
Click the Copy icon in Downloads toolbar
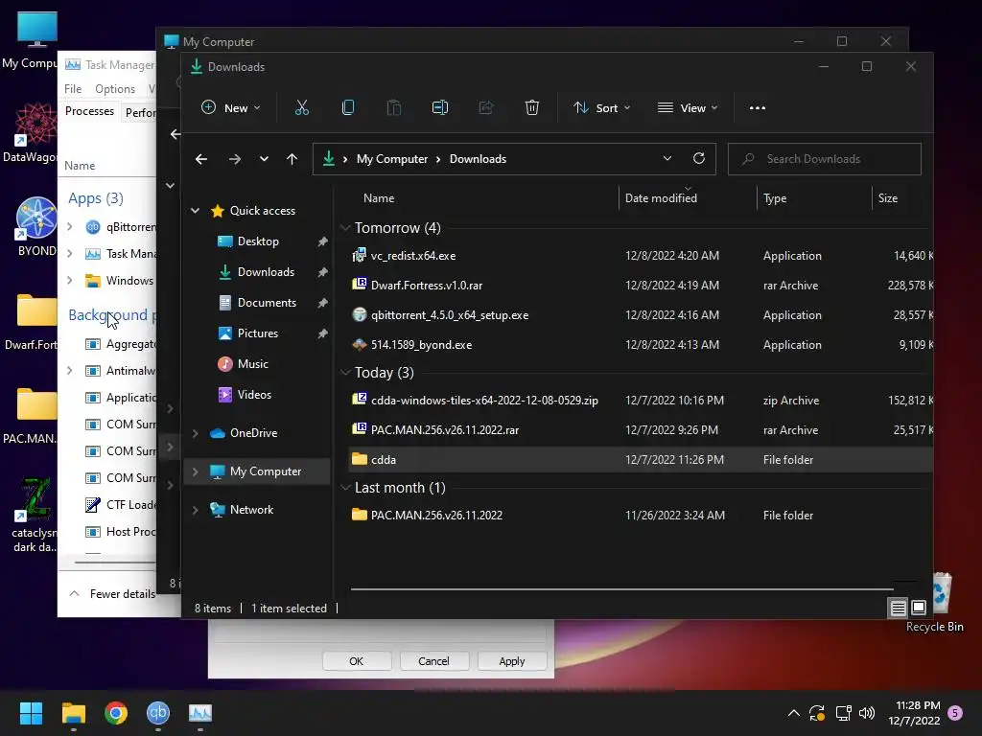pos(348,107)
